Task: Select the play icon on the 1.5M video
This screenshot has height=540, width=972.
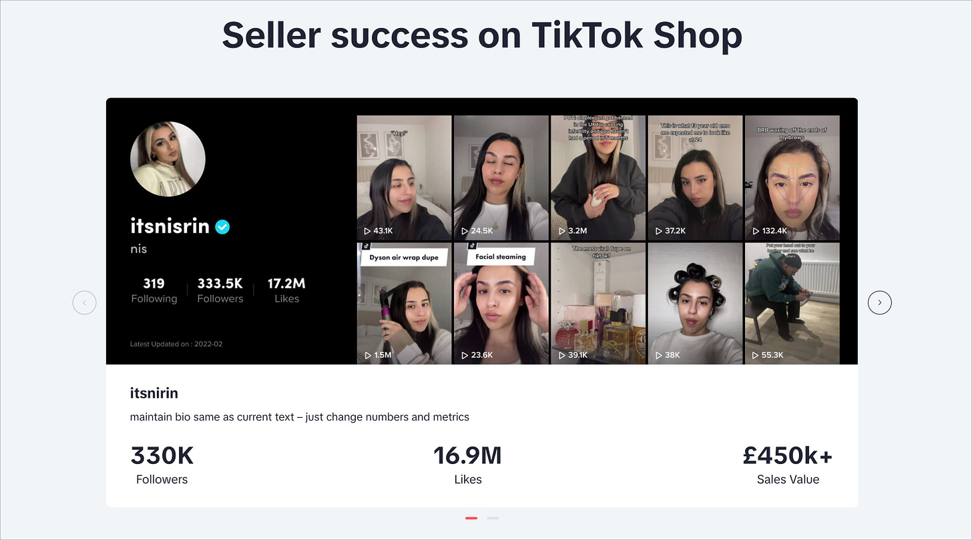Action: 367,355
